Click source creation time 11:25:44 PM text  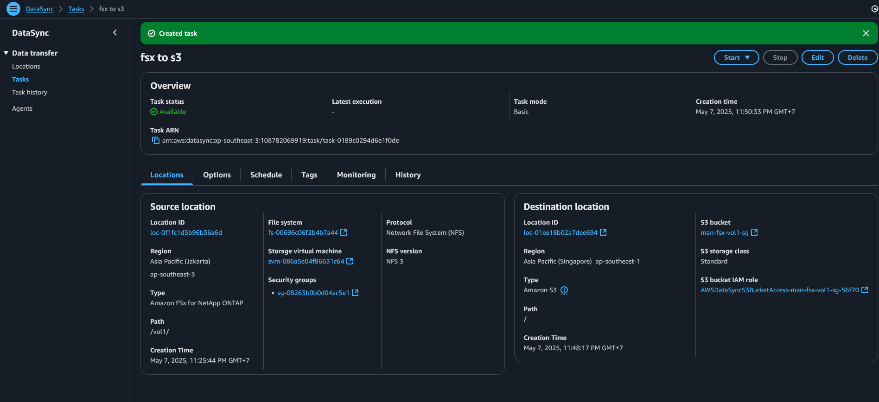(200, 360)
